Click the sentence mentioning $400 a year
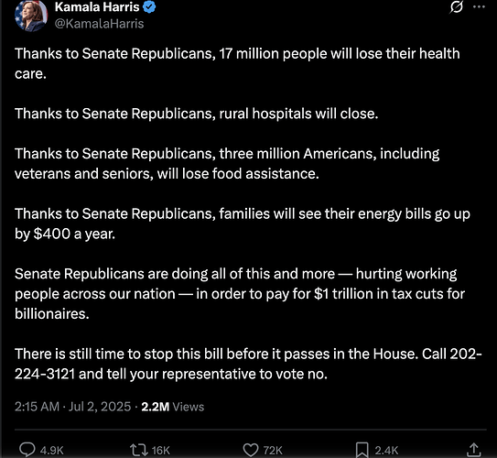The image size is (497, 458). click(243, 224)
